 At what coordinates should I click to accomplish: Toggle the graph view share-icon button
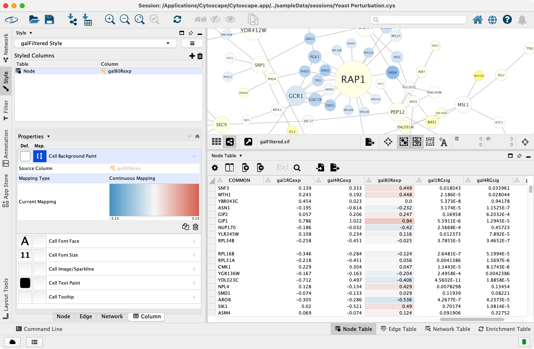[230, 142]
